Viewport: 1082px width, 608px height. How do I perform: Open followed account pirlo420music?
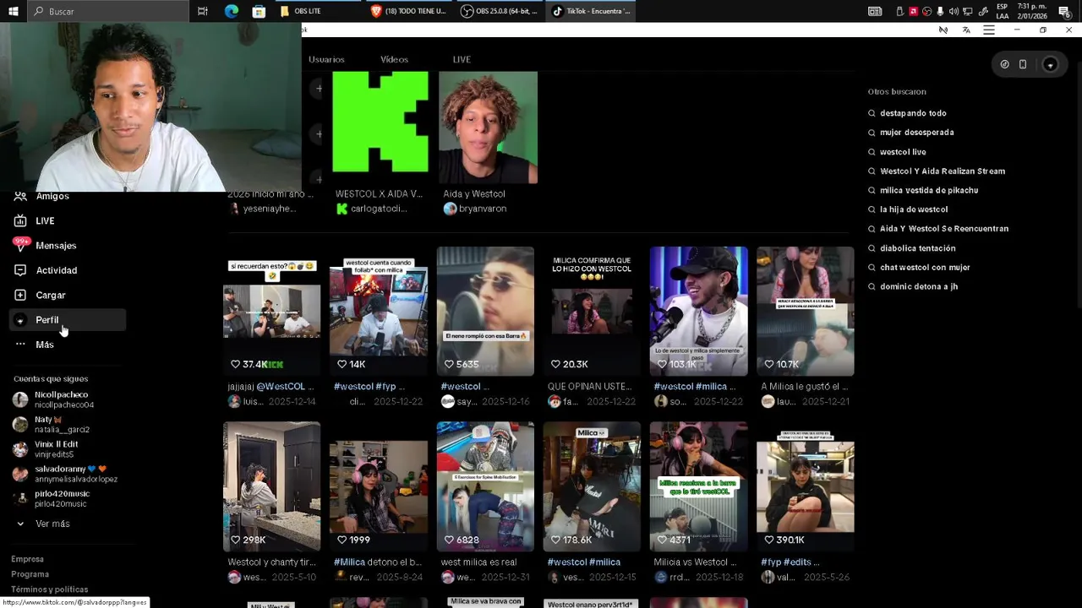pos(61,498)
